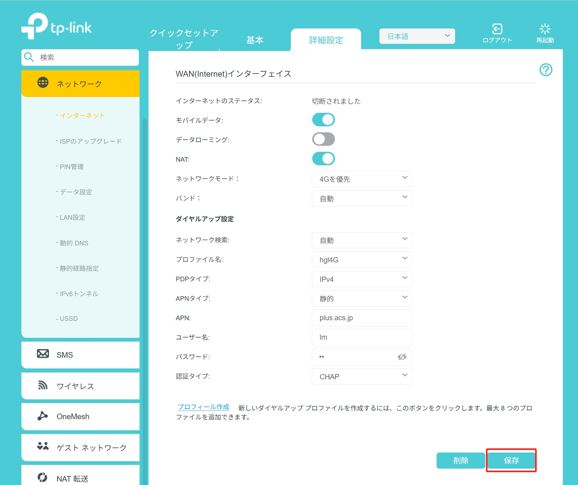Screen dimensions: 578x485
Task: Click the NAT forwarding icon
Action: coord(43,477)
